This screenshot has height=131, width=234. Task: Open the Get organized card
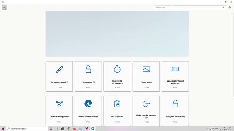(x=117, y=111)
